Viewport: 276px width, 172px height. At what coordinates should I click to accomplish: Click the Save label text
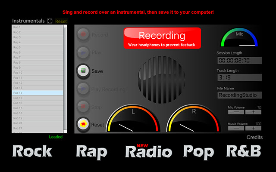click(x=97, y=71)
